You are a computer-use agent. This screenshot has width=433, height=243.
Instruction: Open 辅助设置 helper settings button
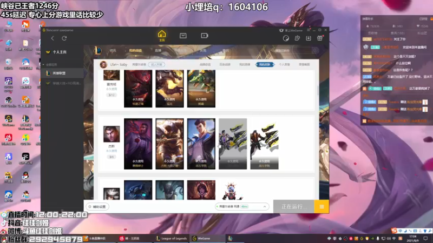97,207
